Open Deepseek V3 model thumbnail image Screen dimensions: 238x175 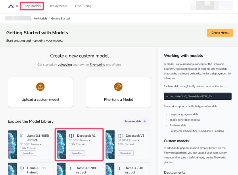[x=110, y=145]
